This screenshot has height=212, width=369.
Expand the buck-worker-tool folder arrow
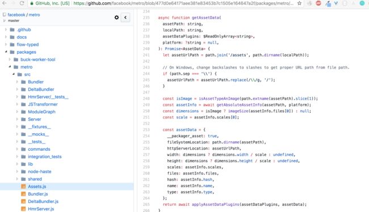pyautogui.click(x=10, y=59)
